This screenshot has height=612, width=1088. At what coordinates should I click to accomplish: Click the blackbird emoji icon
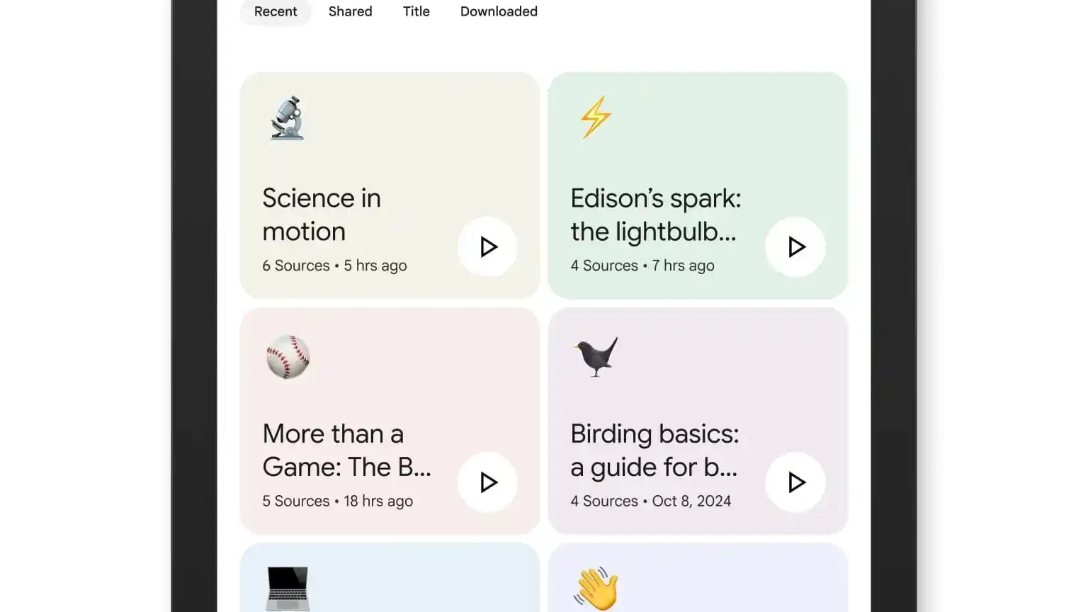(595, 356)
